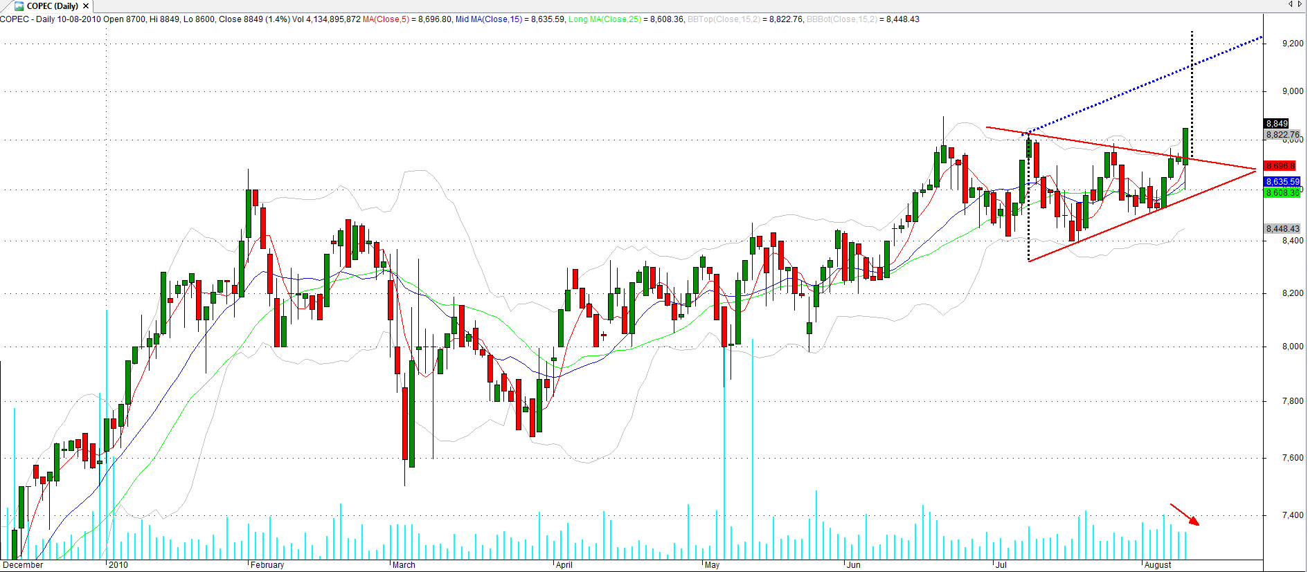Click the Jul label on the date axis
This screenshot has width=1308, height=572.
(x=1001, y=565)
